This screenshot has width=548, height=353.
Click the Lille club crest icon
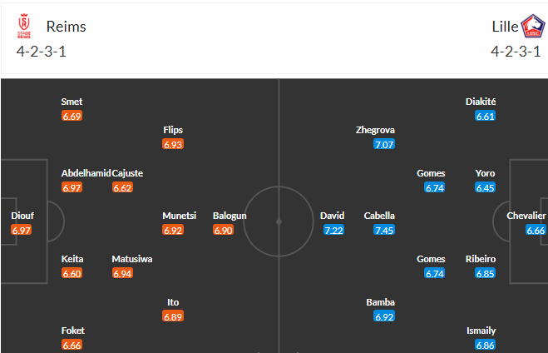pos(533,27)
